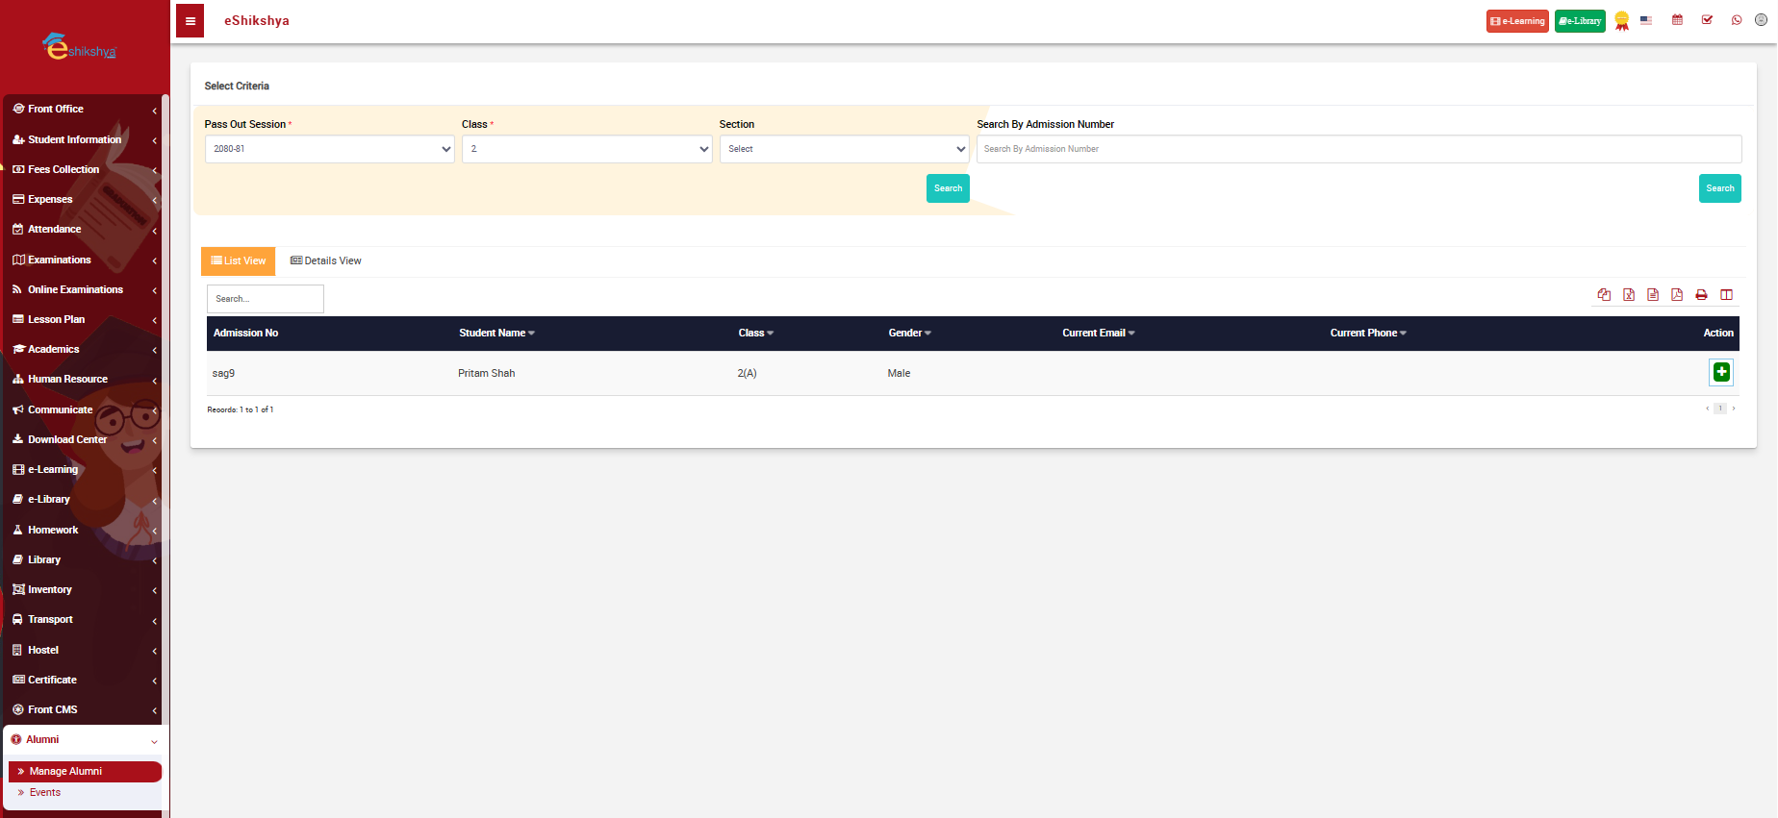
Task: Open the column visibility icon
Action: point(1726,295)
